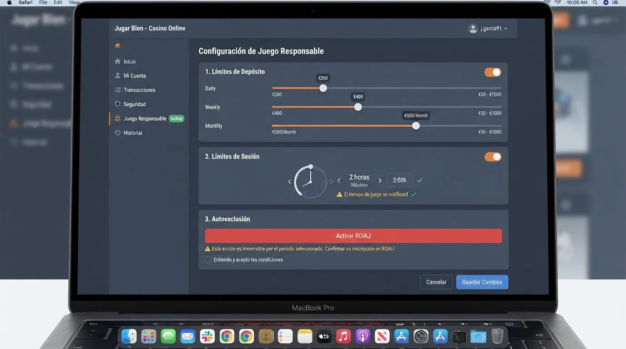The height and width of the screenshot is (349, 626).
Task: Click the €500/Month tooltip above Monthly slider
Action: click(x=416, y=115)
